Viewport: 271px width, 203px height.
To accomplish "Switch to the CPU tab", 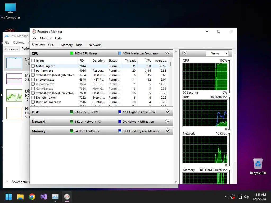I will pos(51,45).
